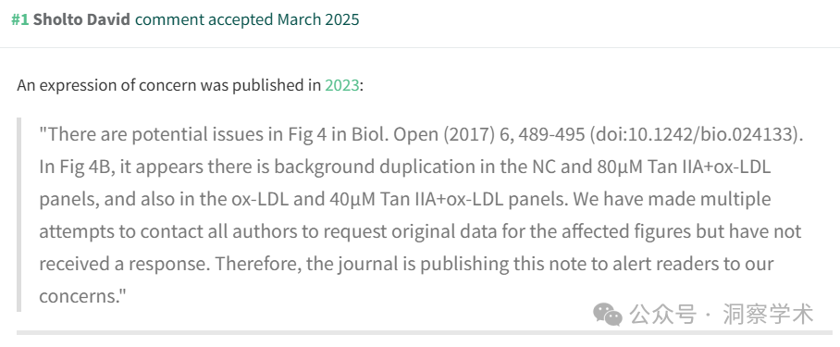Click the "comment accepted March 2025" text
Screen dimensions: 840x347
pyautogui.click(x=247, y=19)
